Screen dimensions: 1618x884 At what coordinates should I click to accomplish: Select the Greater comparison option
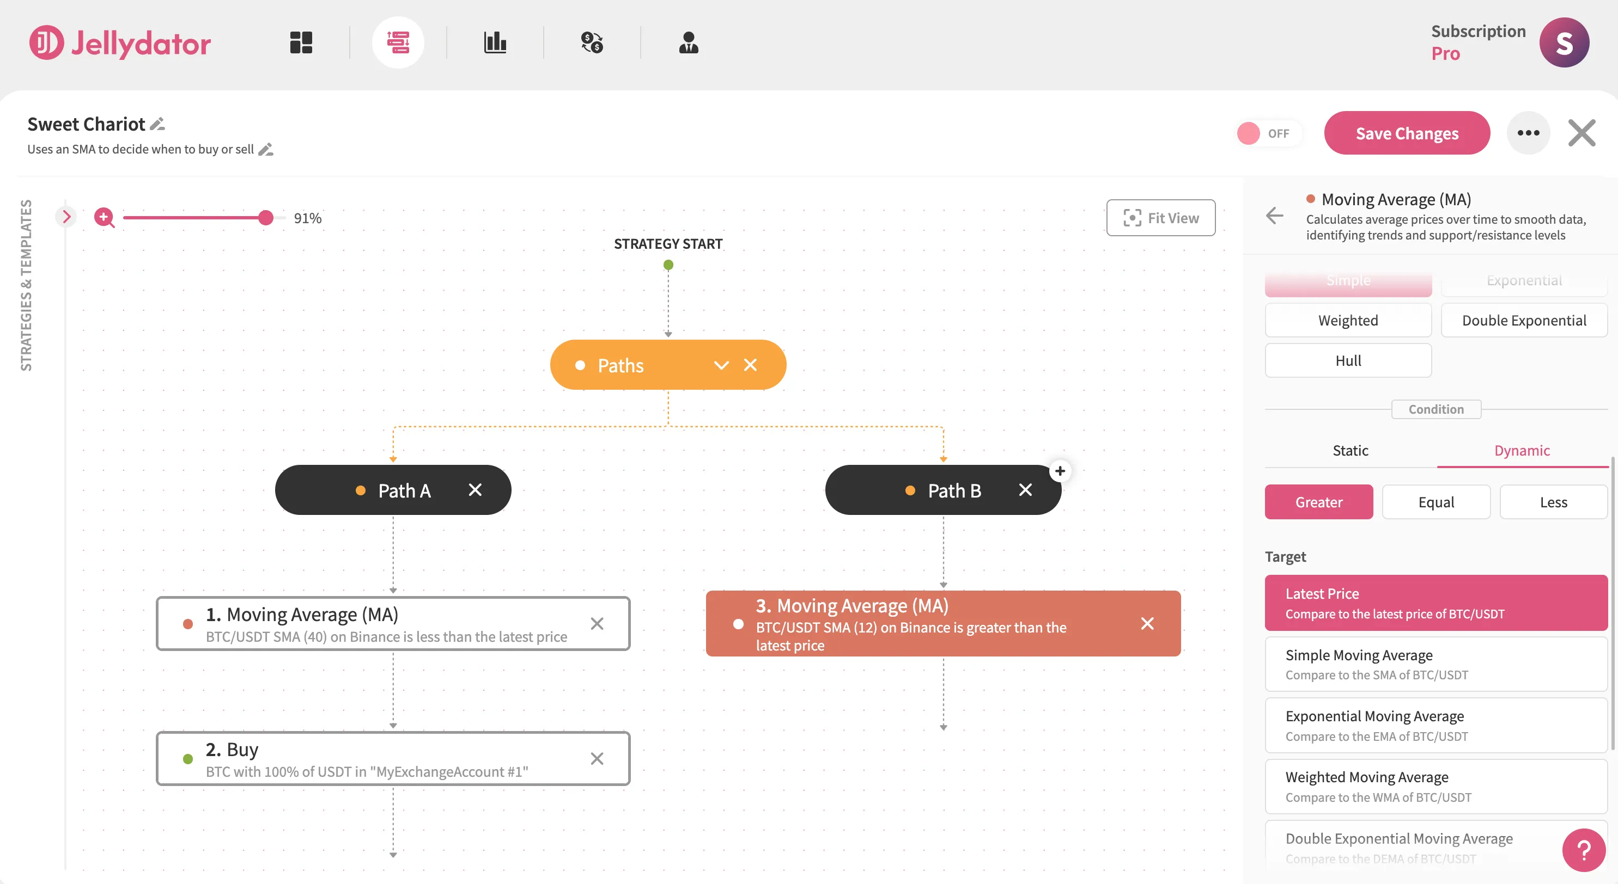tap(1318, 502)
